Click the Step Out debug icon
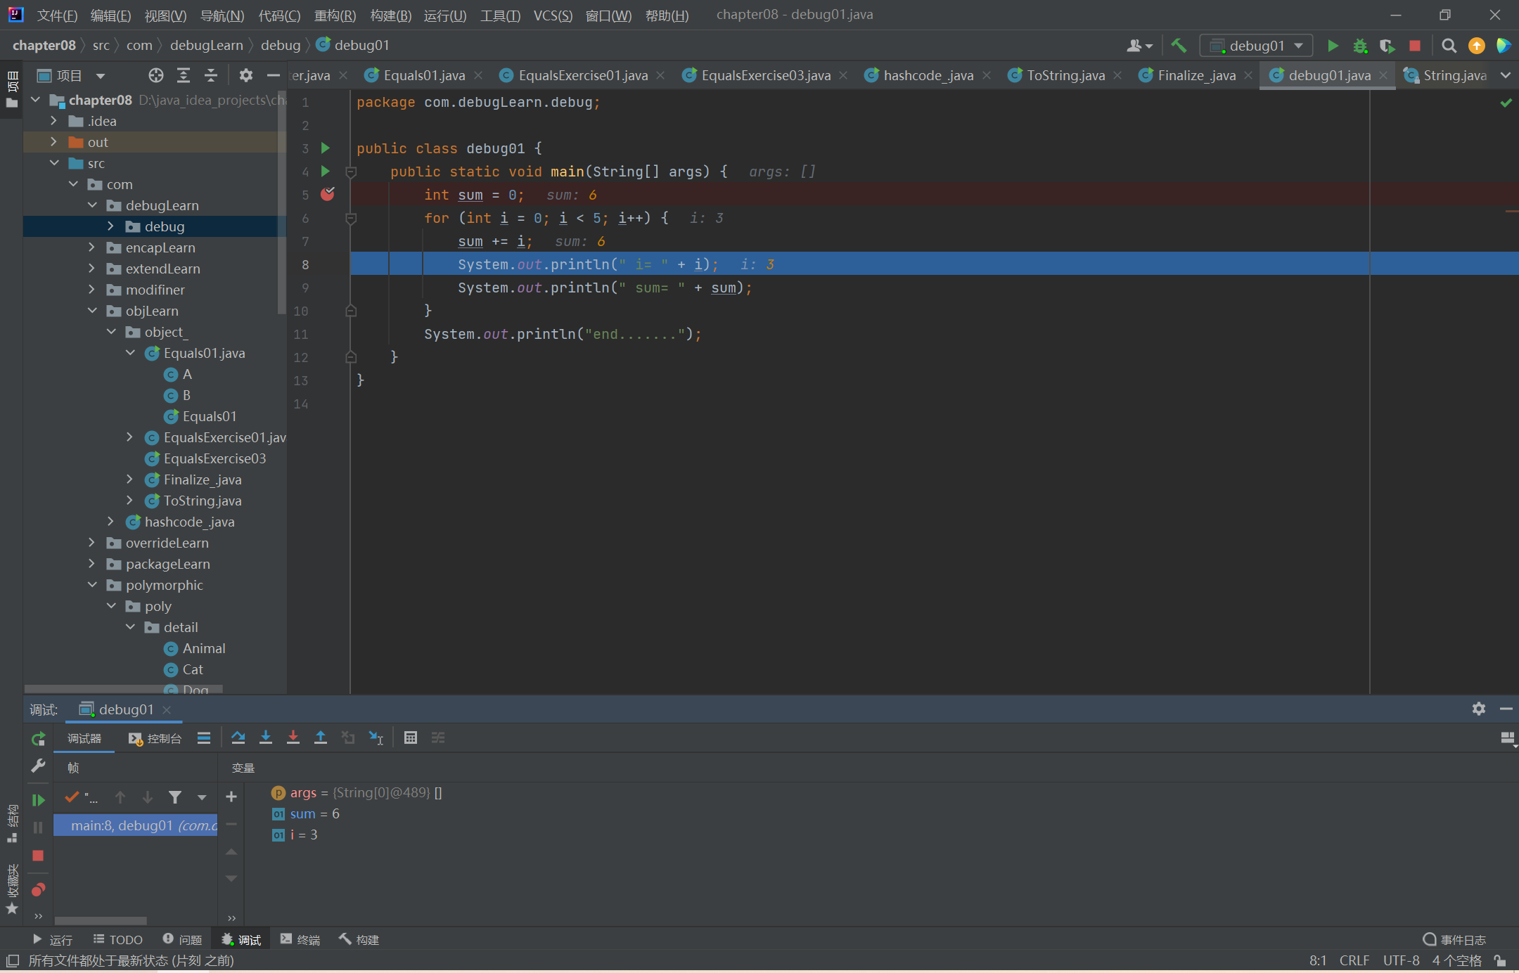1519x973 pixels. click(x=320, y=737)
